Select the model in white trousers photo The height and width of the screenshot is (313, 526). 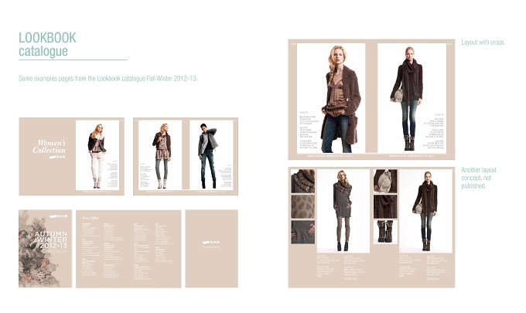tap(97, 155)
